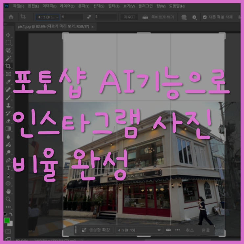
Task: Click the crop width field showing 4
Action: coord(72,17)
